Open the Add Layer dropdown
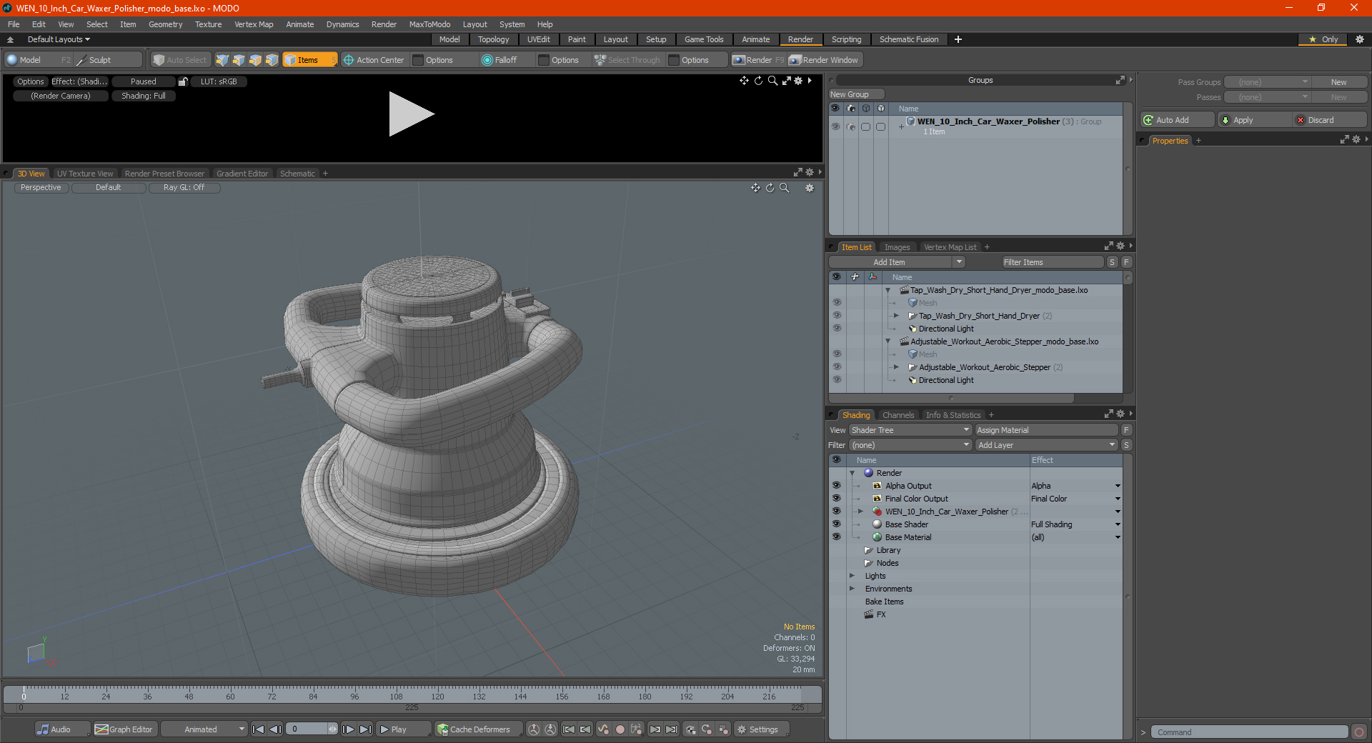Viewport: 1372px width, 743px height. (1046, 445)
